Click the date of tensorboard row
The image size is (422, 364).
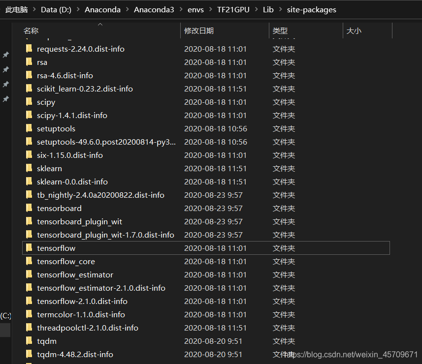tap(213, 208)
